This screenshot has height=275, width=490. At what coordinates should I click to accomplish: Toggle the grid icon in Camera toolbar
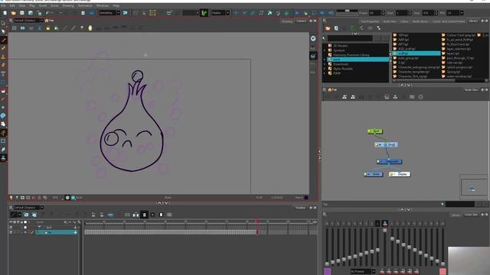(14, 28)
